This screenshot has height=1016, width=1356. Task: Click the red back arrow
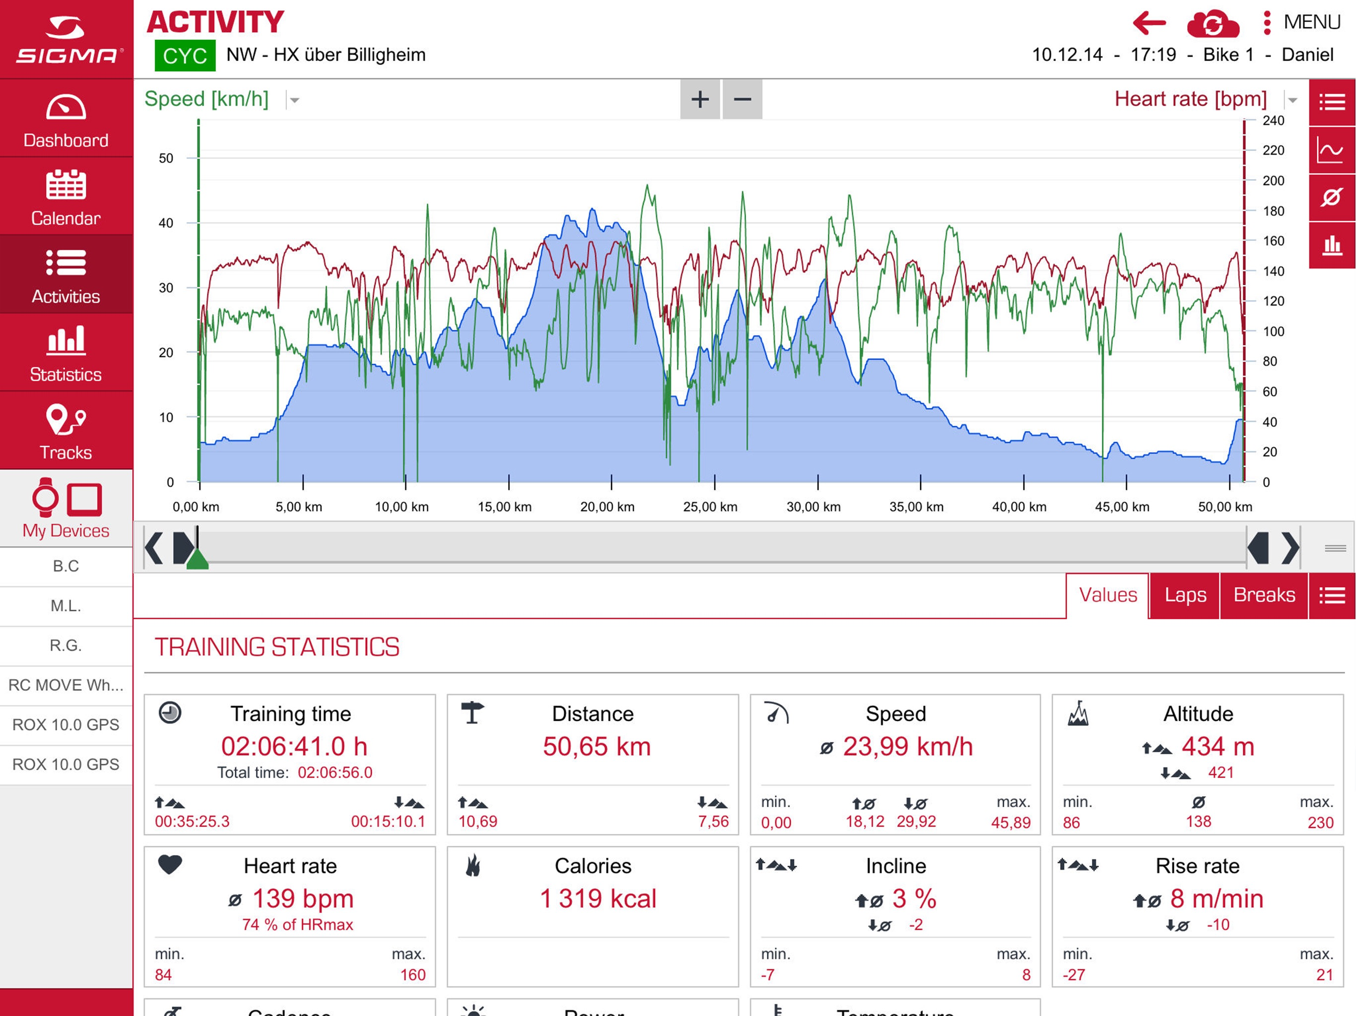1149,23
